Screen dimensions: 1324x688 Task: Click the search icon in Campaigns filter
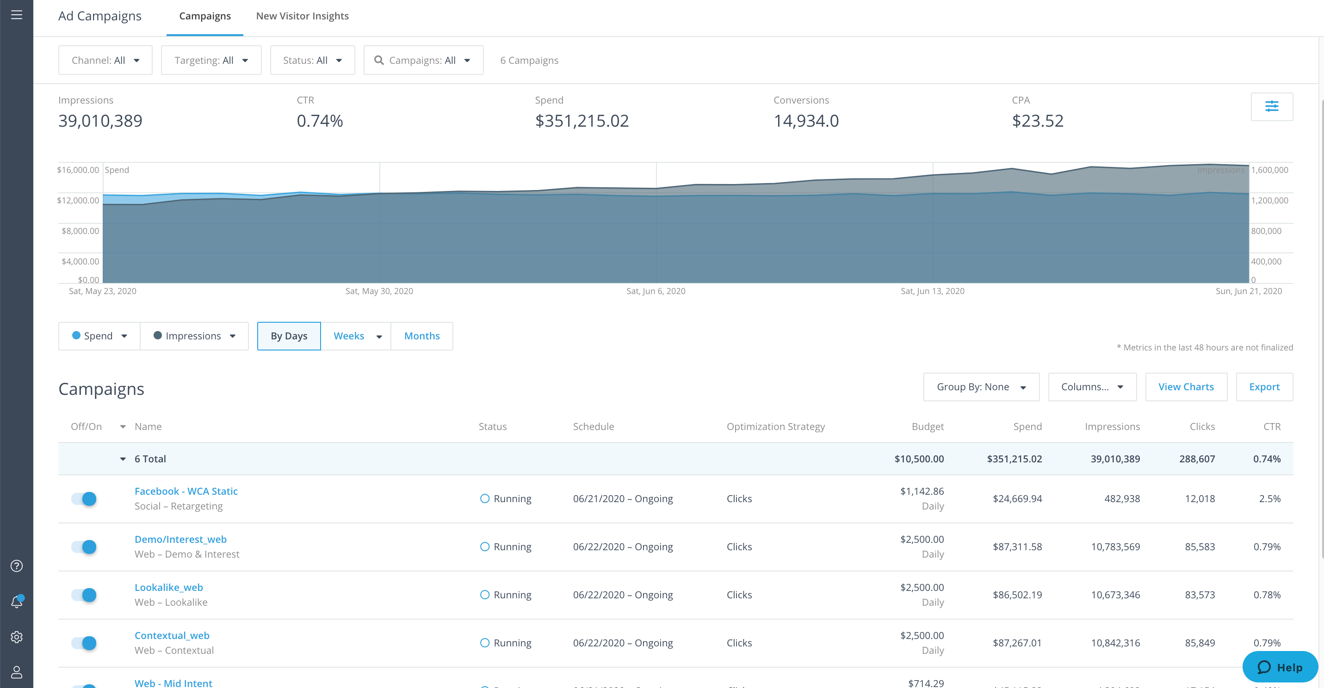pyautogui.click(x=379, y=60)
